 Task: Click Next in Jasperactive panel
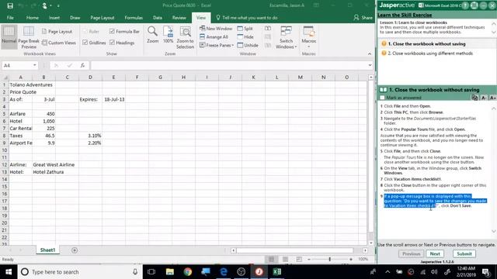click(435, 253)
